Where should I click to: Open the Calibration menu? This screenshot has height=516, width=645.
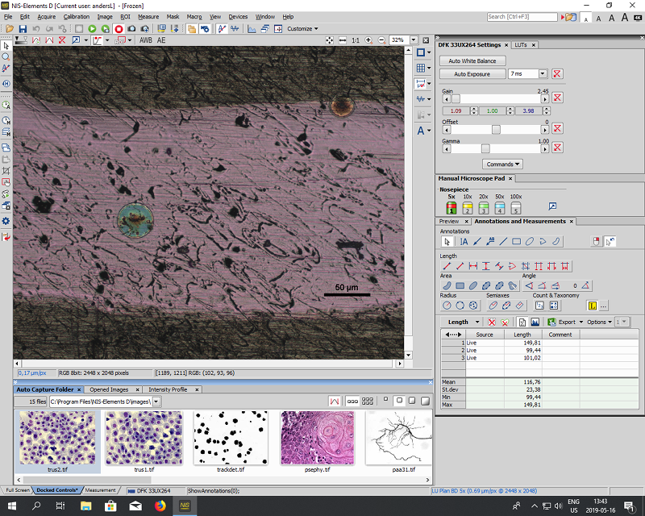[76, 16]
